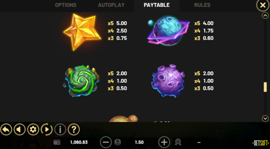Screen dimensions: 270x149
Task: Click the back arrow icon
Action: 6,129
